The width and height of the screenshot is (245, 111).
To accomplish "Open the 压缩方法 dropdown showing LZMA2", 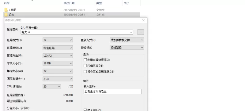I will click(58, 56).
